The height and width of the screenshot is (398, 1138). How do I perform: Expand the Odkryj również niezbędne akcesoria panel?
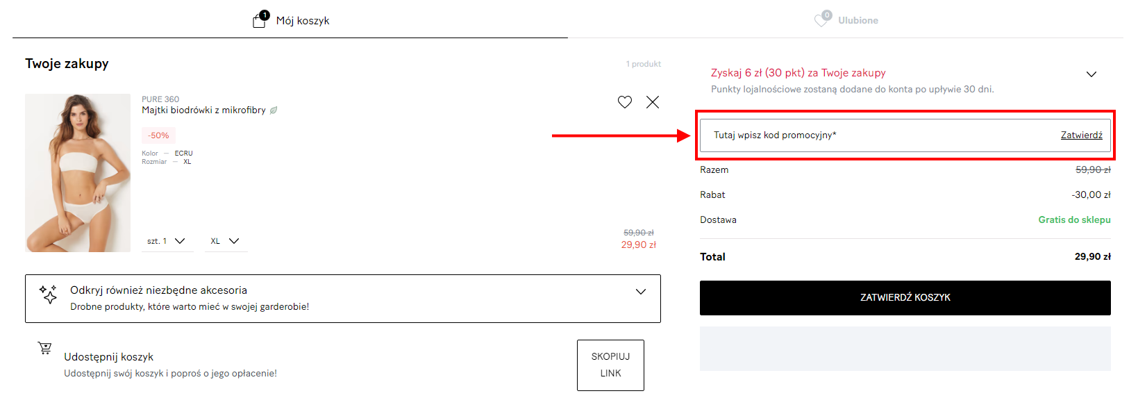coord(343,299)
